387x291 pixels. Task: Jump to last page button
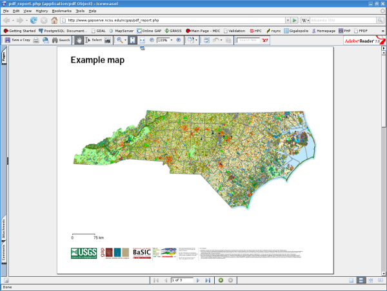point(208,281)
